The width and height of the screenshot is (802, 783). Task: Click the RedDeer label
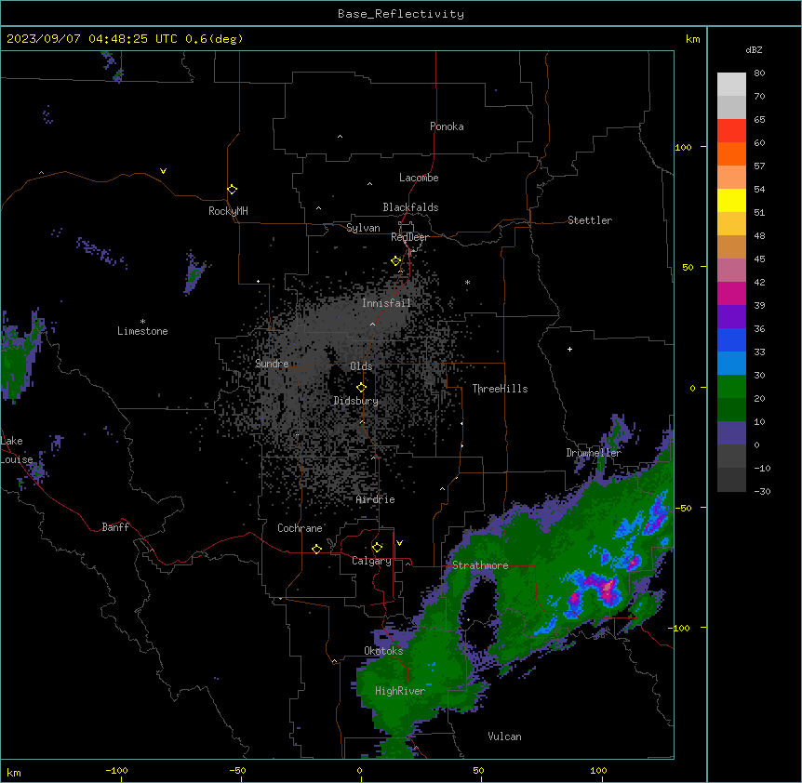point(409,237)
